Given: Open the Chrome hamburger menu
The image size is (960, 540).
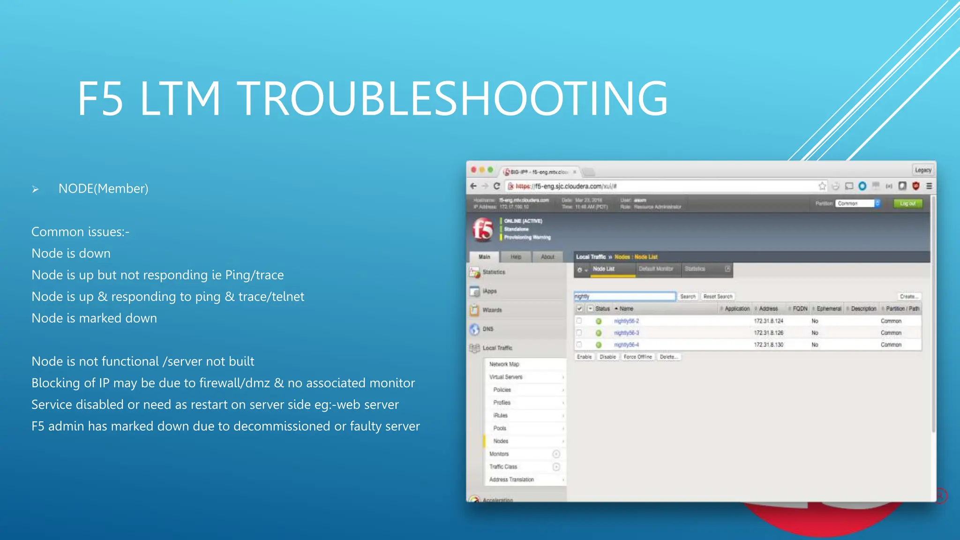Looking at the screenshot, I should [x=929, y=186].
